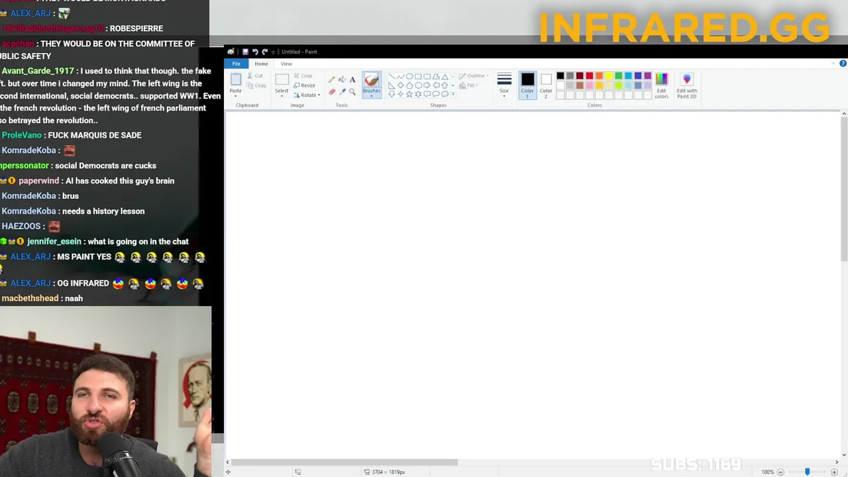
Task: Choose the green color swatch
Action: (x=619, y=76)
